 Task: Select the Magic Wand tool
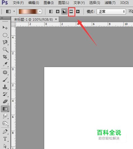[5, 49]
